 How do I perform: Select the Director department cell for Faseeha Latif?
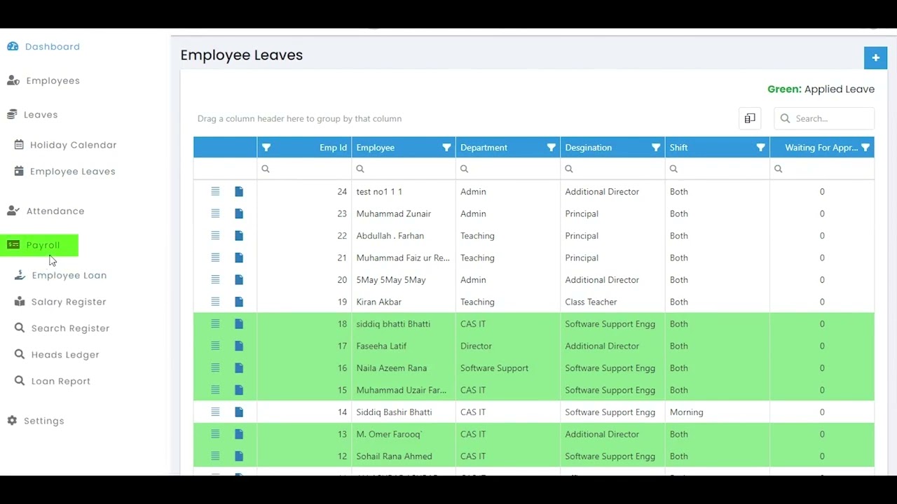coord(508,346)
